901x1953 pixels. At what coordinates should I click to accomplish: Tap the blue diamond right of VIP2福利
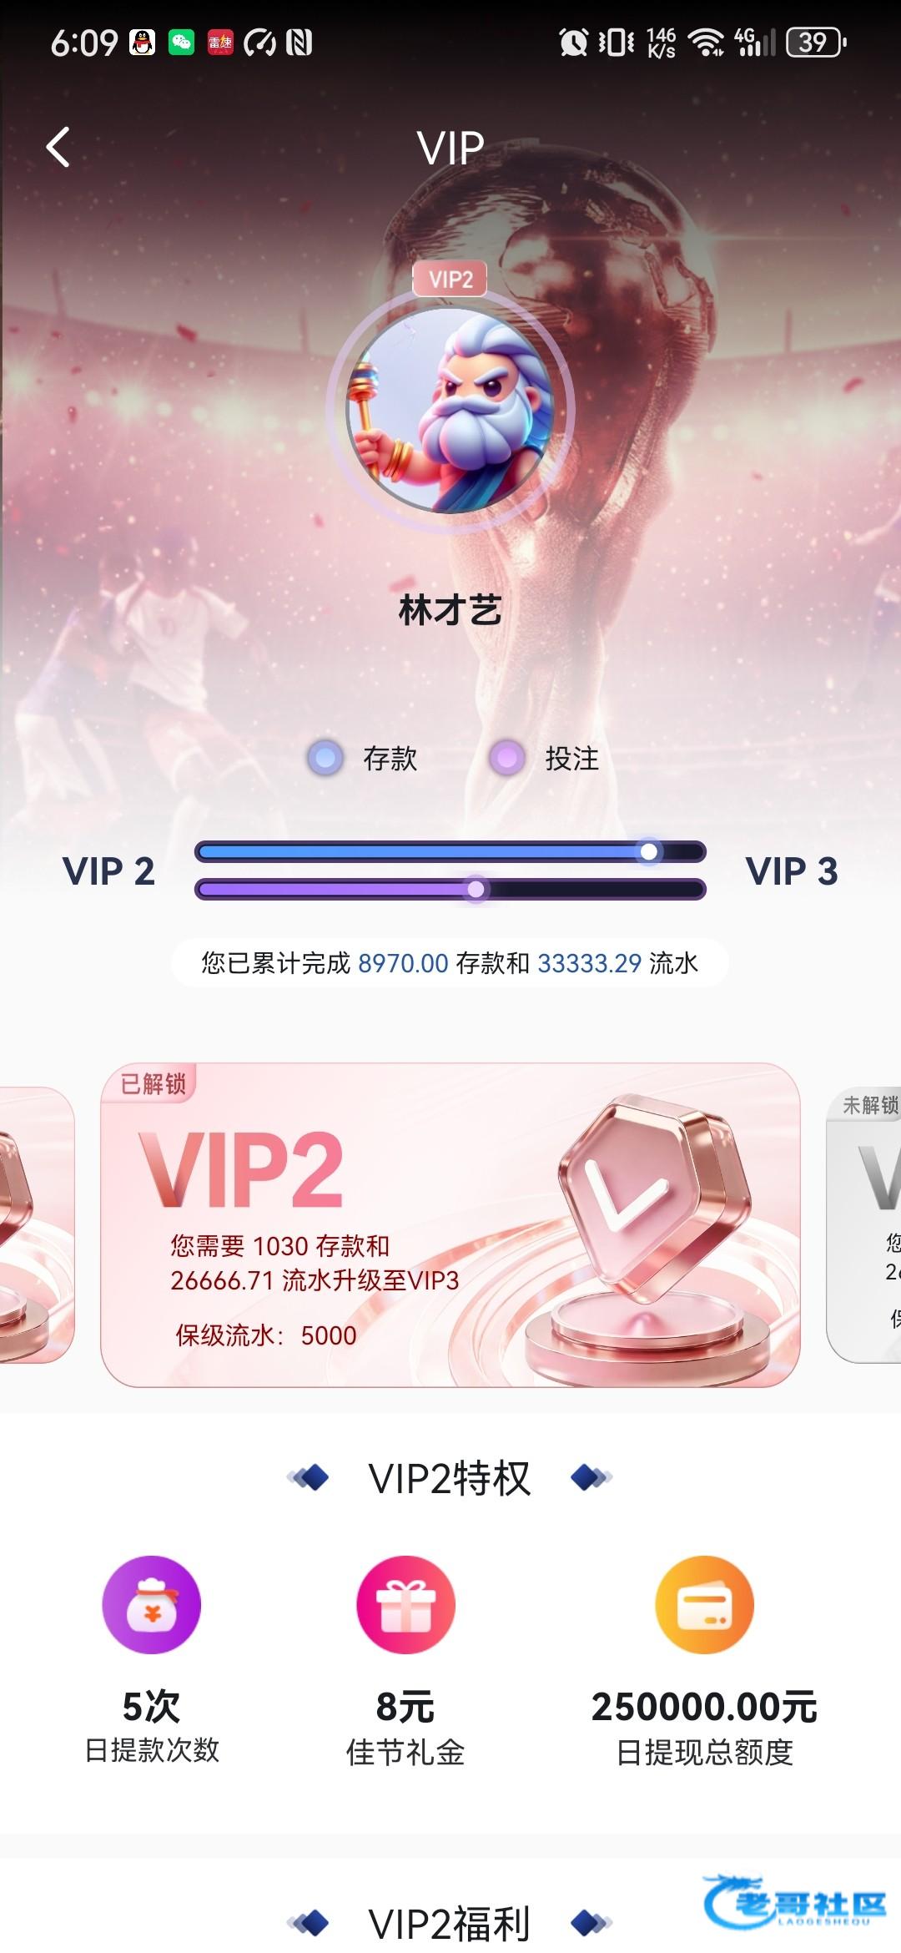coord(591,1923)
